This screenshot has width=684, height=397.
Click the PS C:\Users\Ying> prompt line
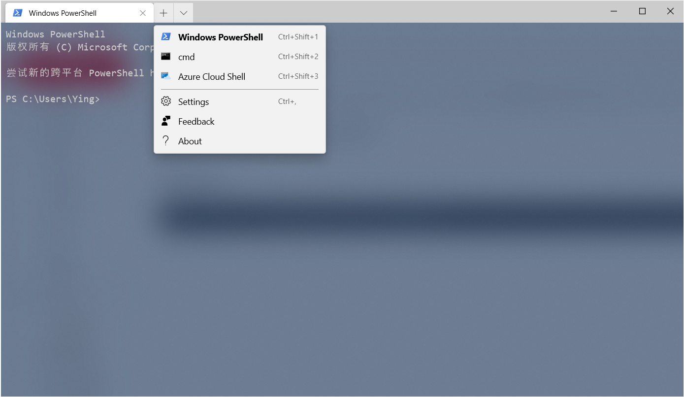[53, 99]
